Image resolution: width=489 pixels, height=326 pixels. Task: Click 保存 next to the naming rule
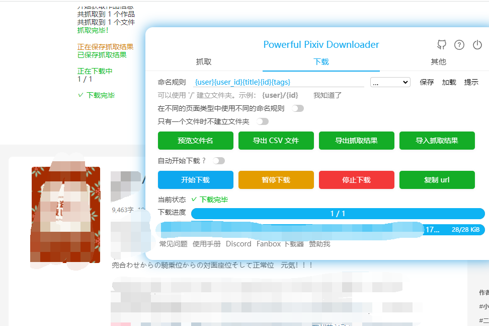[427, 82]
